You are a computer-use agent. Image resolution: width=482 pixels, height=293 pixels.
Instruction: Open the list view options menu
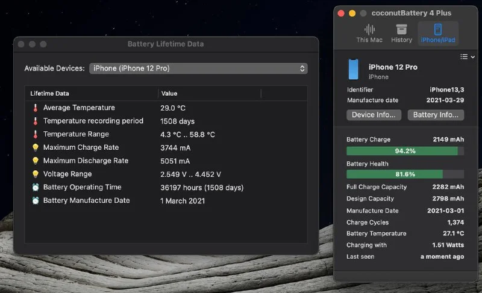coord(467,57)
